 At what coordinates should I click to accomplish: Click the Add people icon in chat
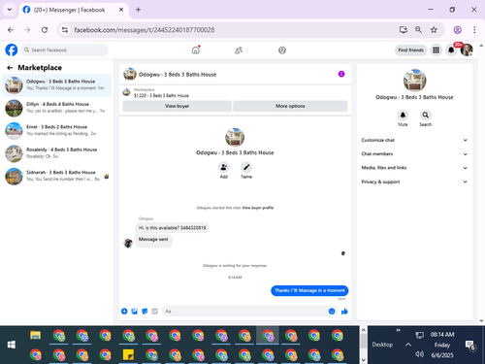224,167
